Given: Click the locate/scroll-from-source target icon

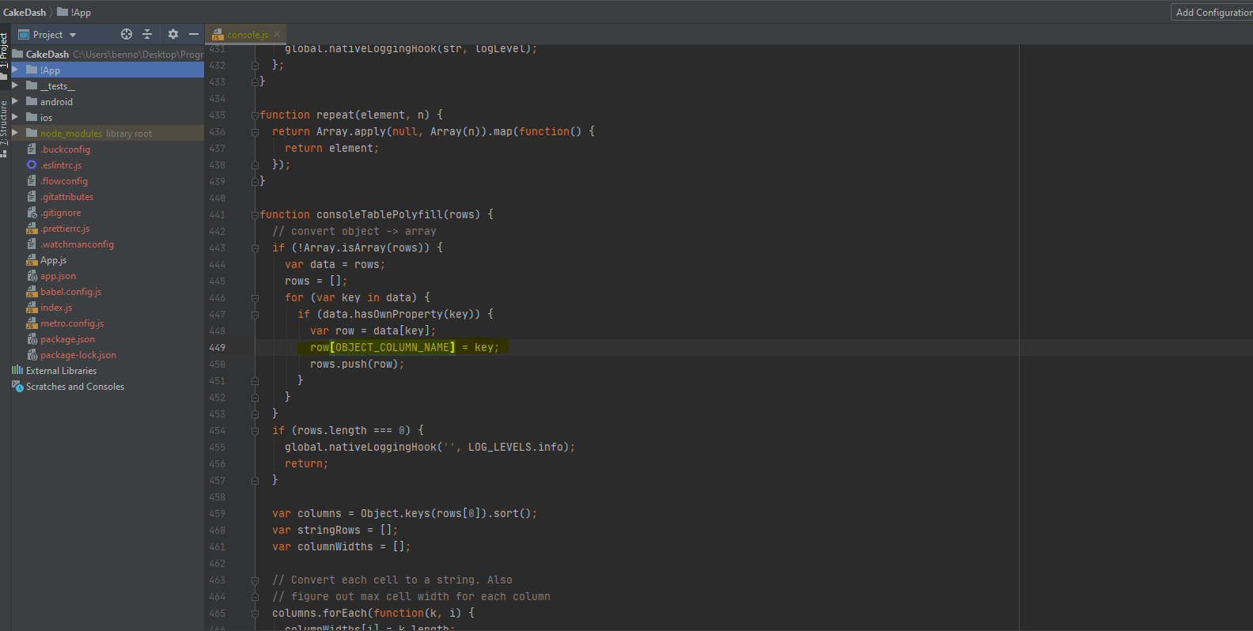Looking at the screenshot, I should (127, 34).
